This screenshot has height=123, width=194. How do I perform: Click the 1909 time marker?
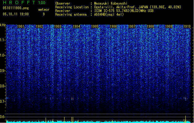[169, 26]
